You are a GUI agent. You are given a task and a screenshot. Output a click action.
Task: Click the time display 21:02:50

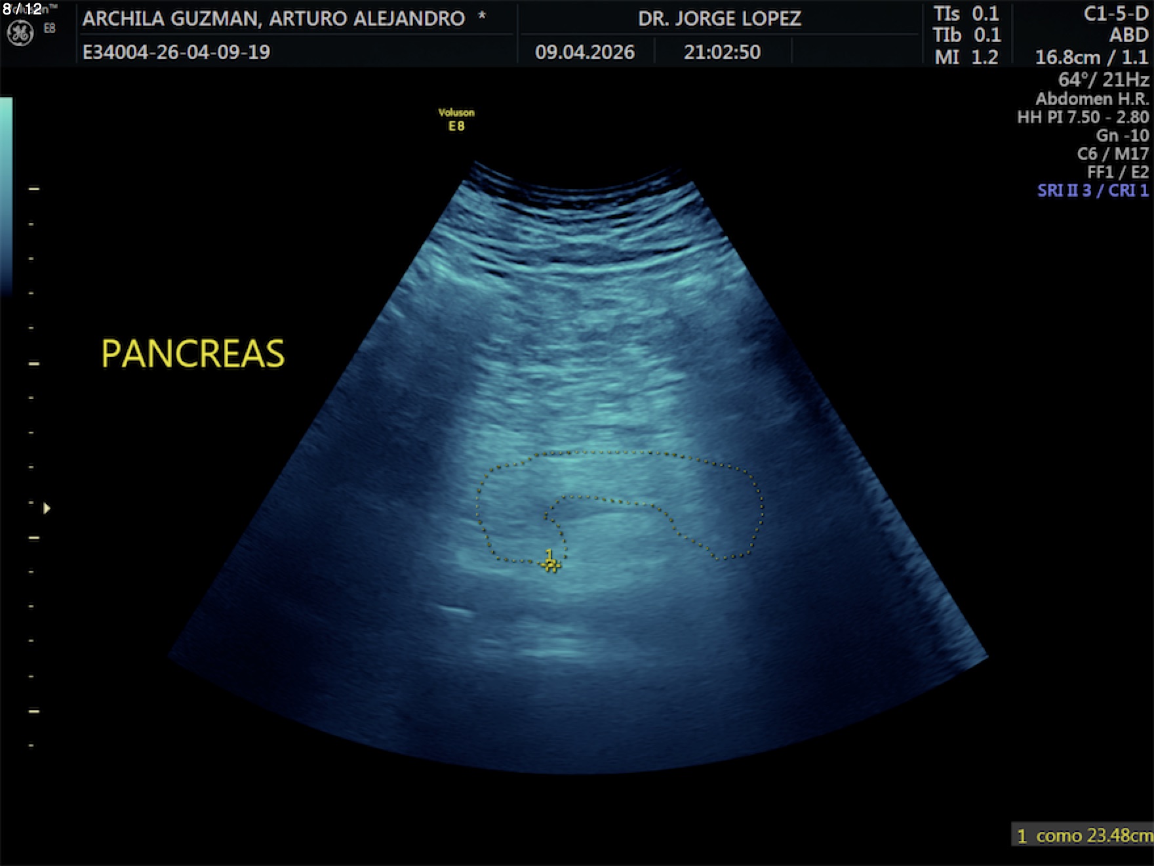pyautogui.click(x=722, y=52)
